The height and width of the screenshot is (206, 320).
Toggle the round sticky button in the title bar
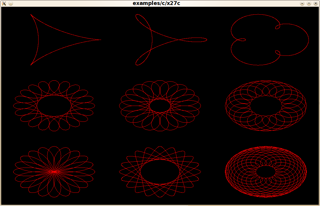11,3
